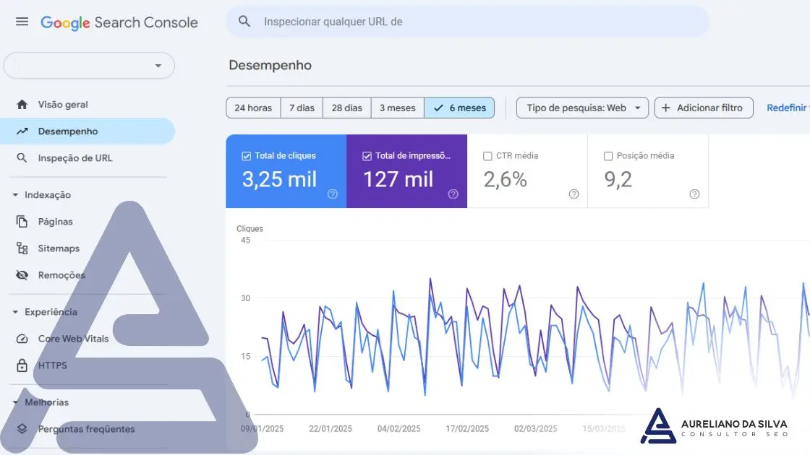Image resolution: width=810 pixels, height=455 pixels.
Task: Collapse the Experiência section
Action: click(15, 312)
